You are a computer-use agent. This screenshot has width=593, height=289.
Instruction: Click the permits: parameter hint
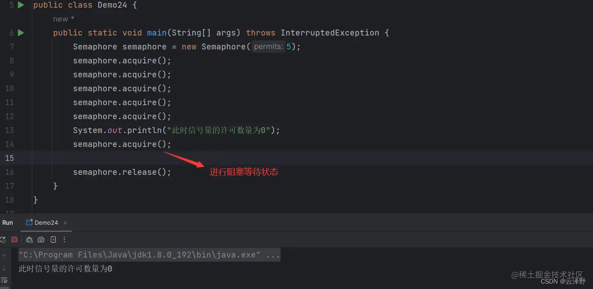coord(268,47)
